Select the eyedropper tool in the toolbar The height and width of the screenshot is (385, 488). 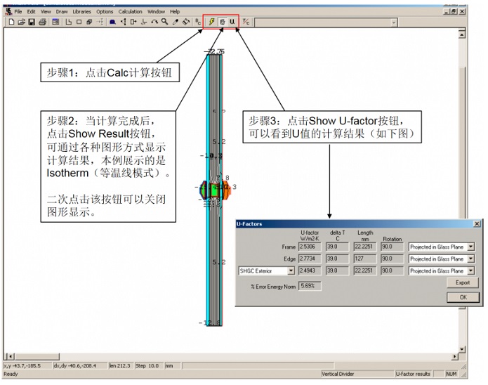[x=175, y=22]
